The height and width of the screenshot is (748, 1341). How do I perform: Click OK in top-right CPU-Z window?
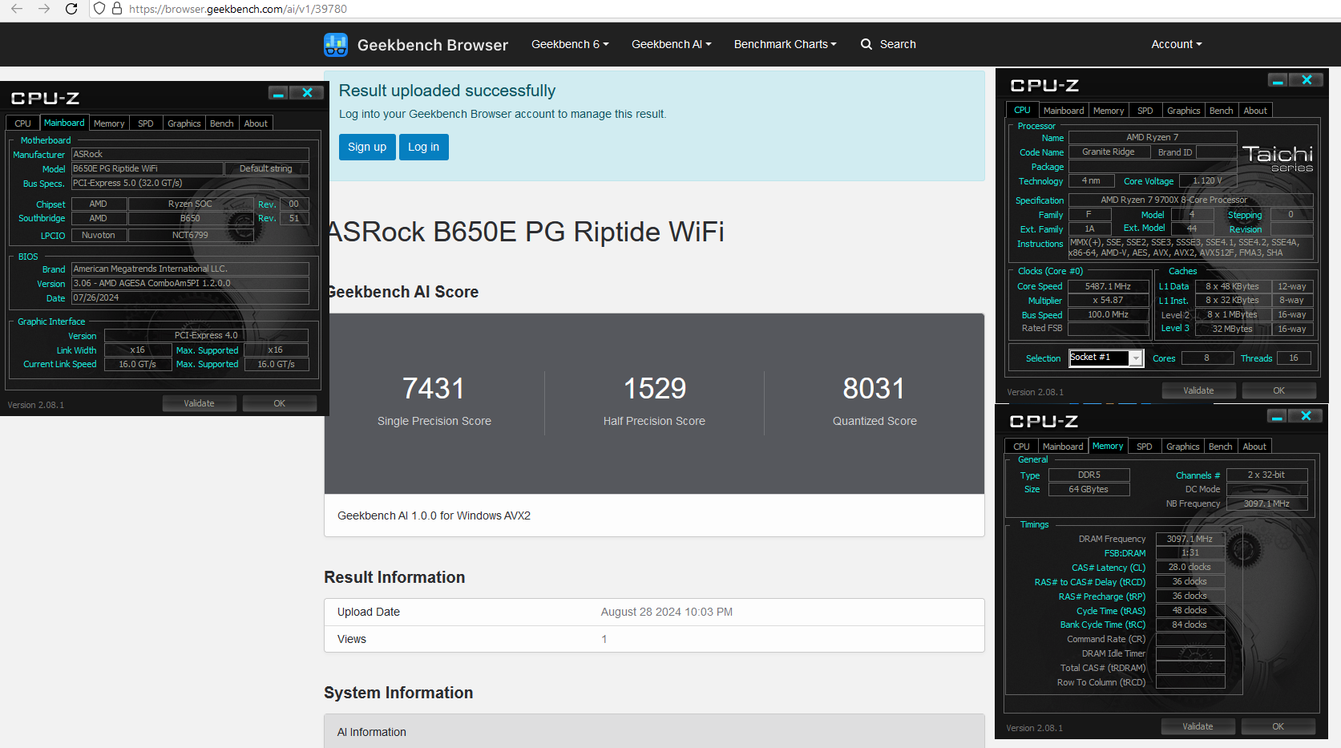pos(1278,390)
